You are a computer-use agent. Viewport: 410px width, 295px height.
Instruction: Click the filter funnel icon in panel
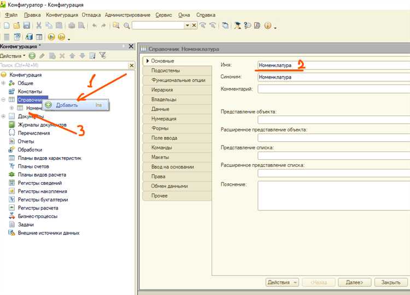103,55
